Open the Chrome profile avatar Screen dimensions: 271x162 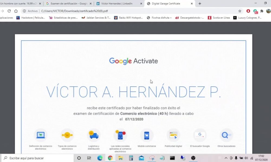pyautogui.click(x=268, y=11)
